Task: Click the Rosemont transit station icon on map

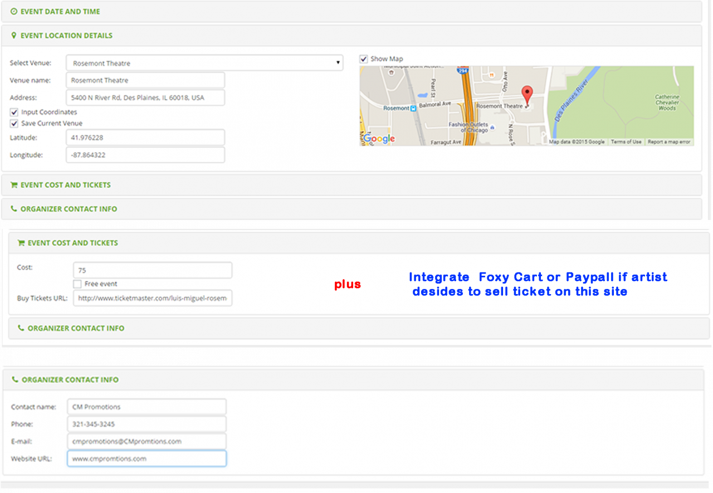Action: (413, 109)
